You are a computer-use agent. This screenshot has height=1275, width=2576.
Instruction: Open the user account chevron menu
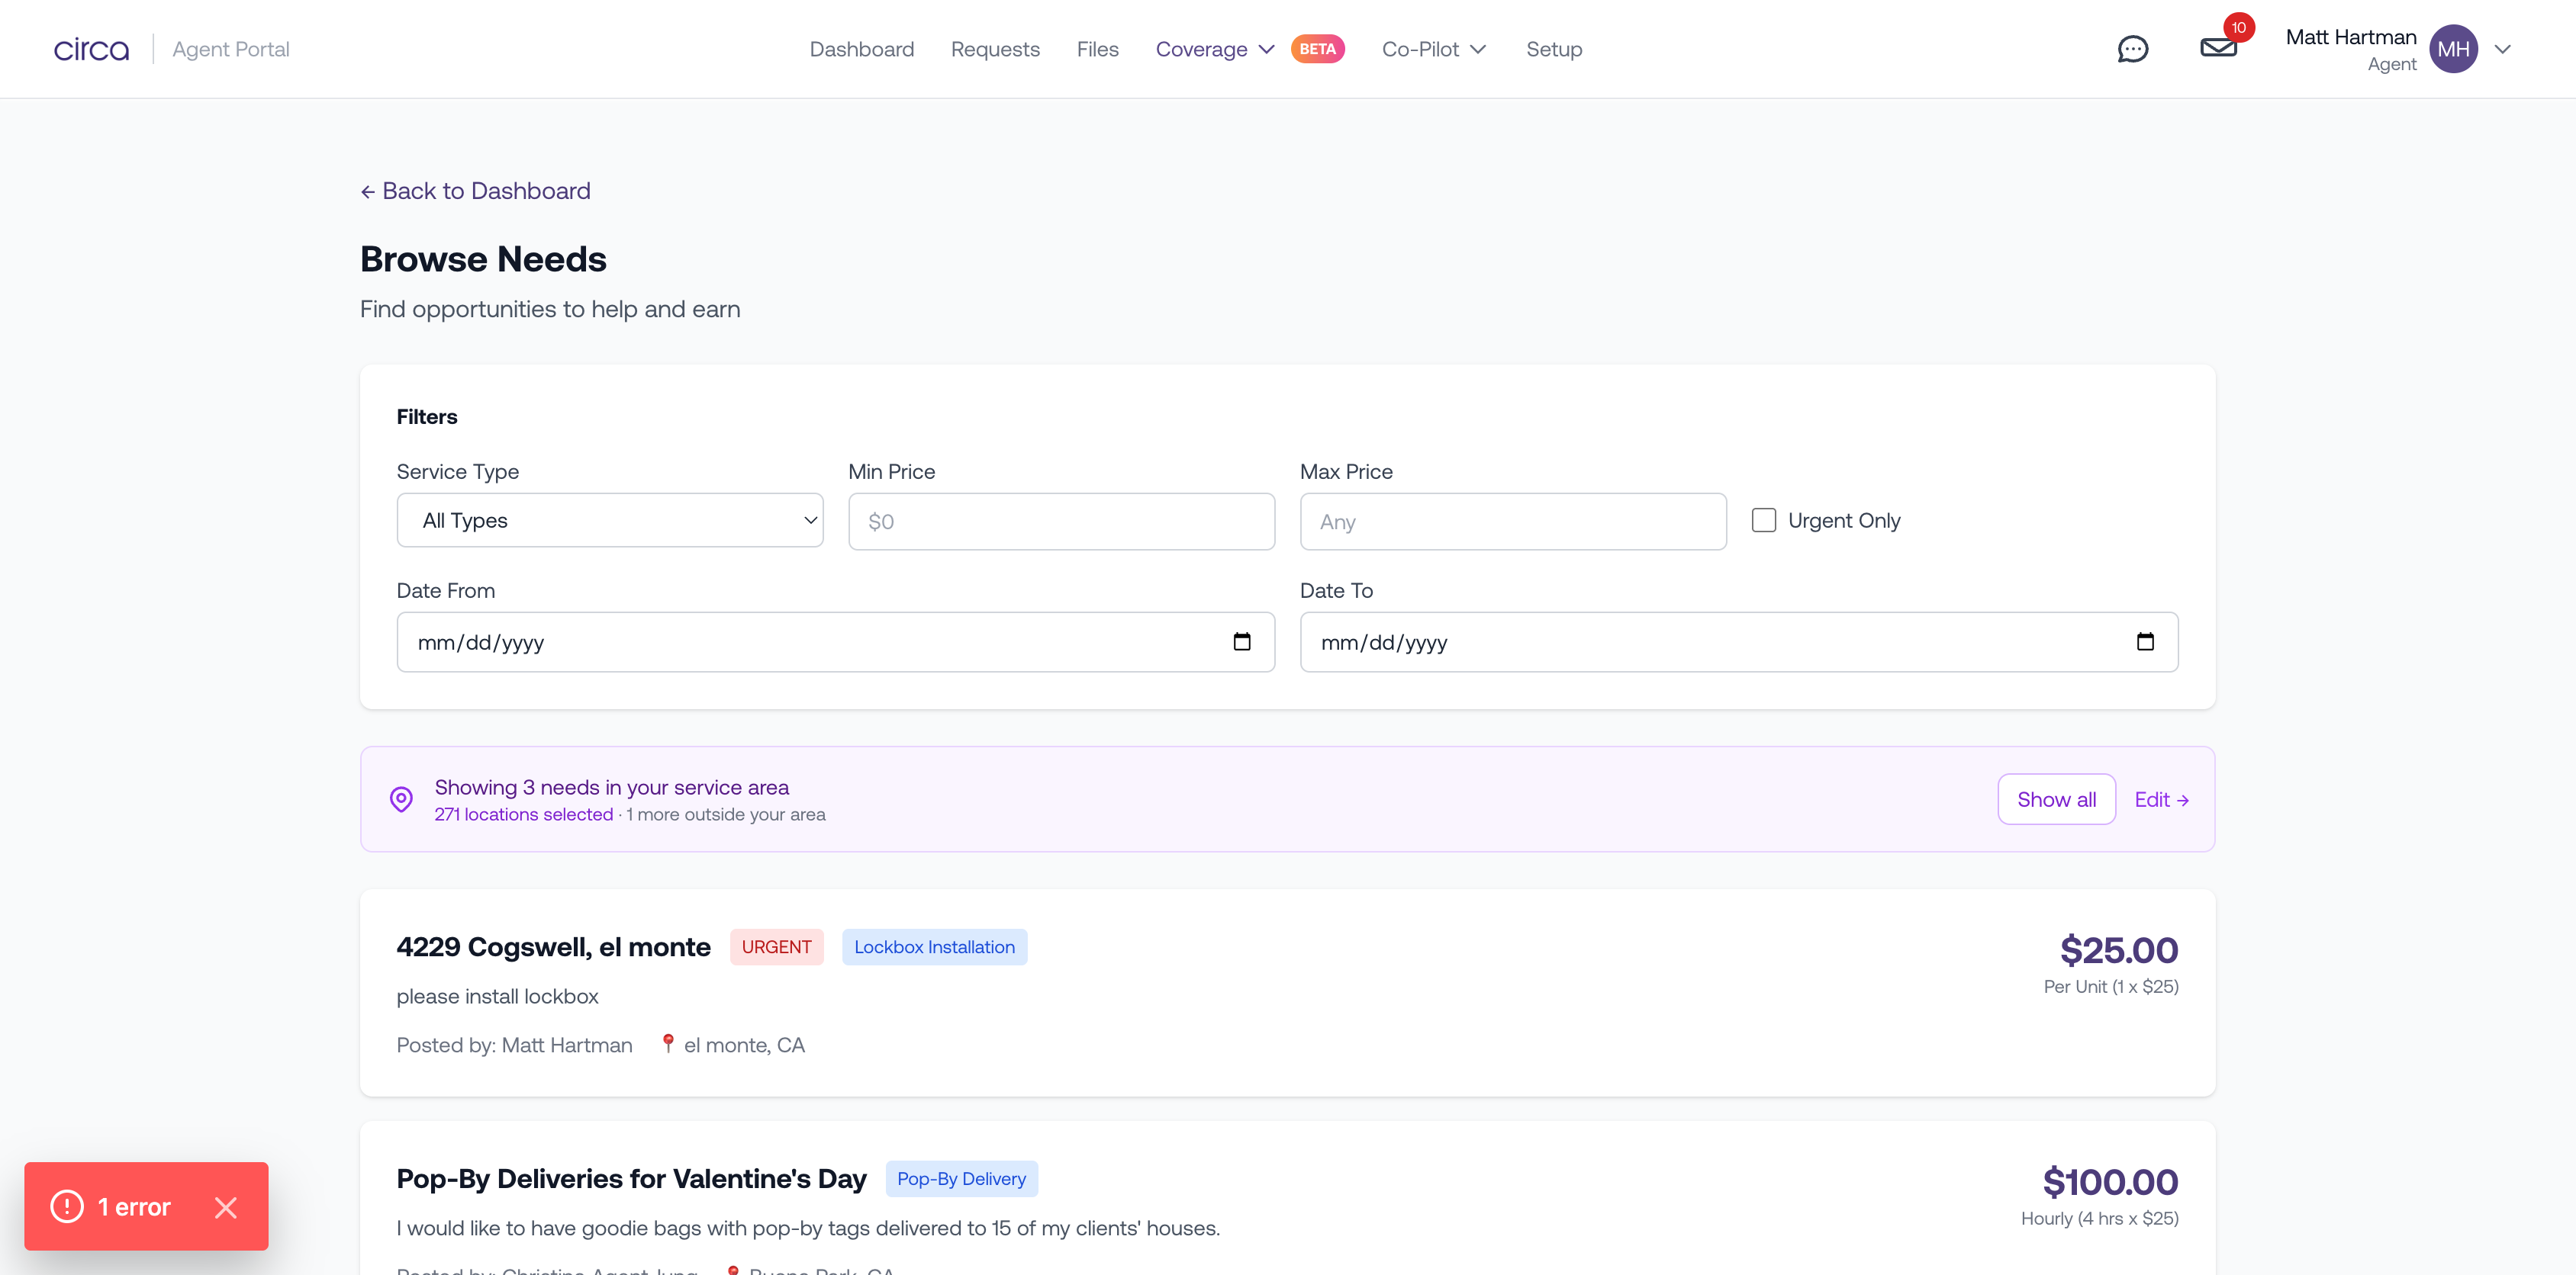(2502, 49)
